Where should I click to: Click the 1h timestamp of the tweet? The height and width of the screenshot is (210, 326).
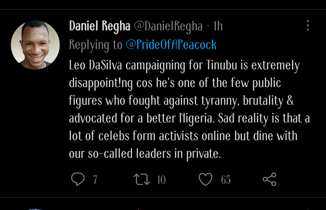[x=218, y=26]
